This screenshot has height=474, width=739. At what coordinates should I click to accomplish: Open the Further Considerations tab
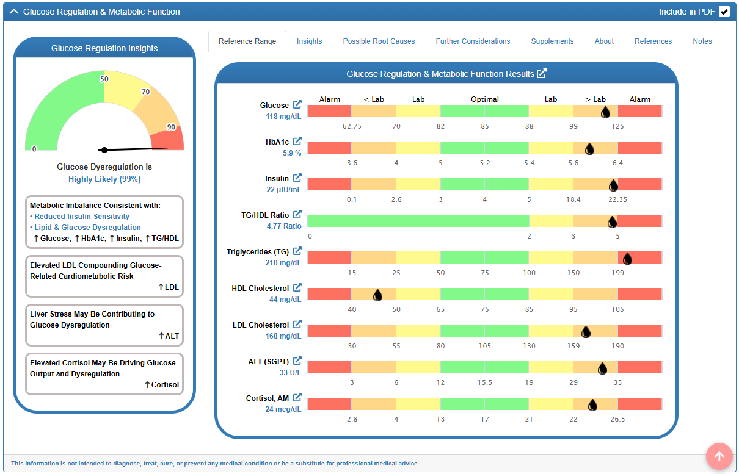pyautogui.click(x=473, y=41)
